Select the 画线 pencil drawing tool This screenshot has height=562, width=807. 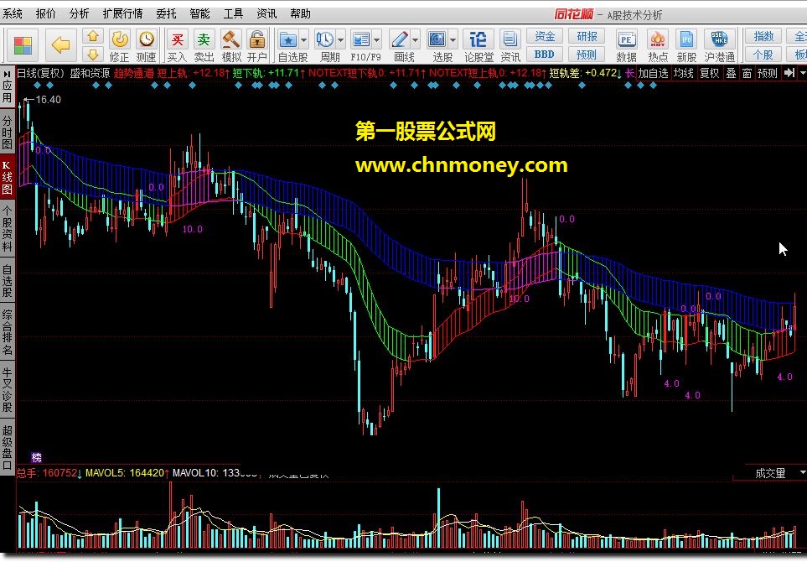click(400, 39)
